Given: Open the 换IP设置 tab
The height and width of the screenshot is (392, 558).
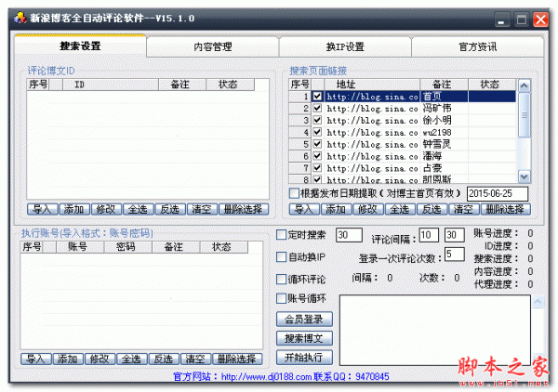Looking at the screenshot, I should 345,46.
